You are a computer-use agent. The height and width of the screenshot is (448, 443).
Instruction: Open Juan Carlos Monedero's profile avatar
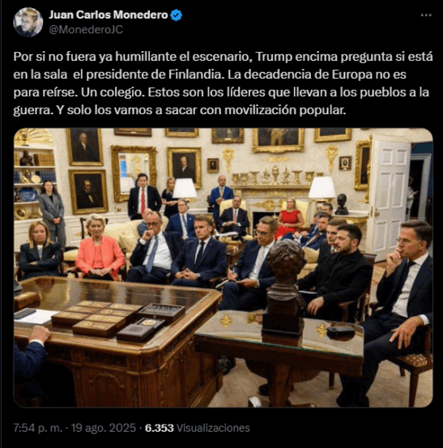[x=28, y=22]
